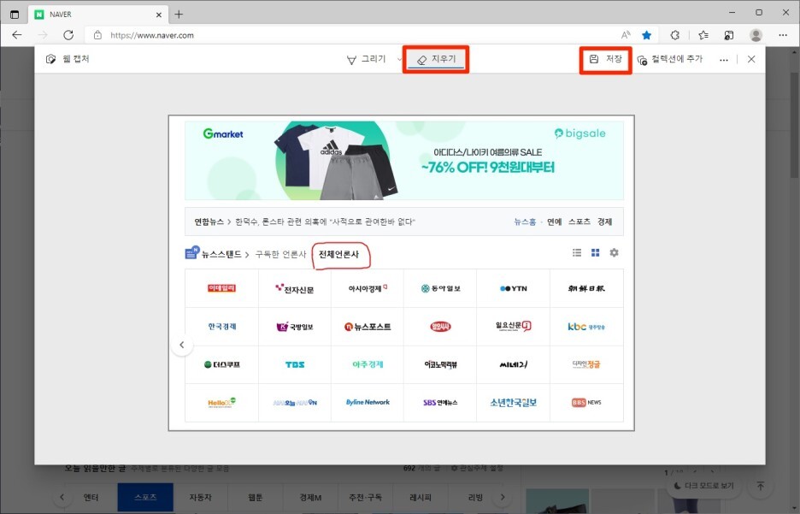Open 이코노믹리뷰 press logo
This screenshot has height=514, width=800.
(440, 364)
